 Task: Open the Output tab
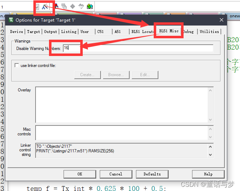pos(50,32)
